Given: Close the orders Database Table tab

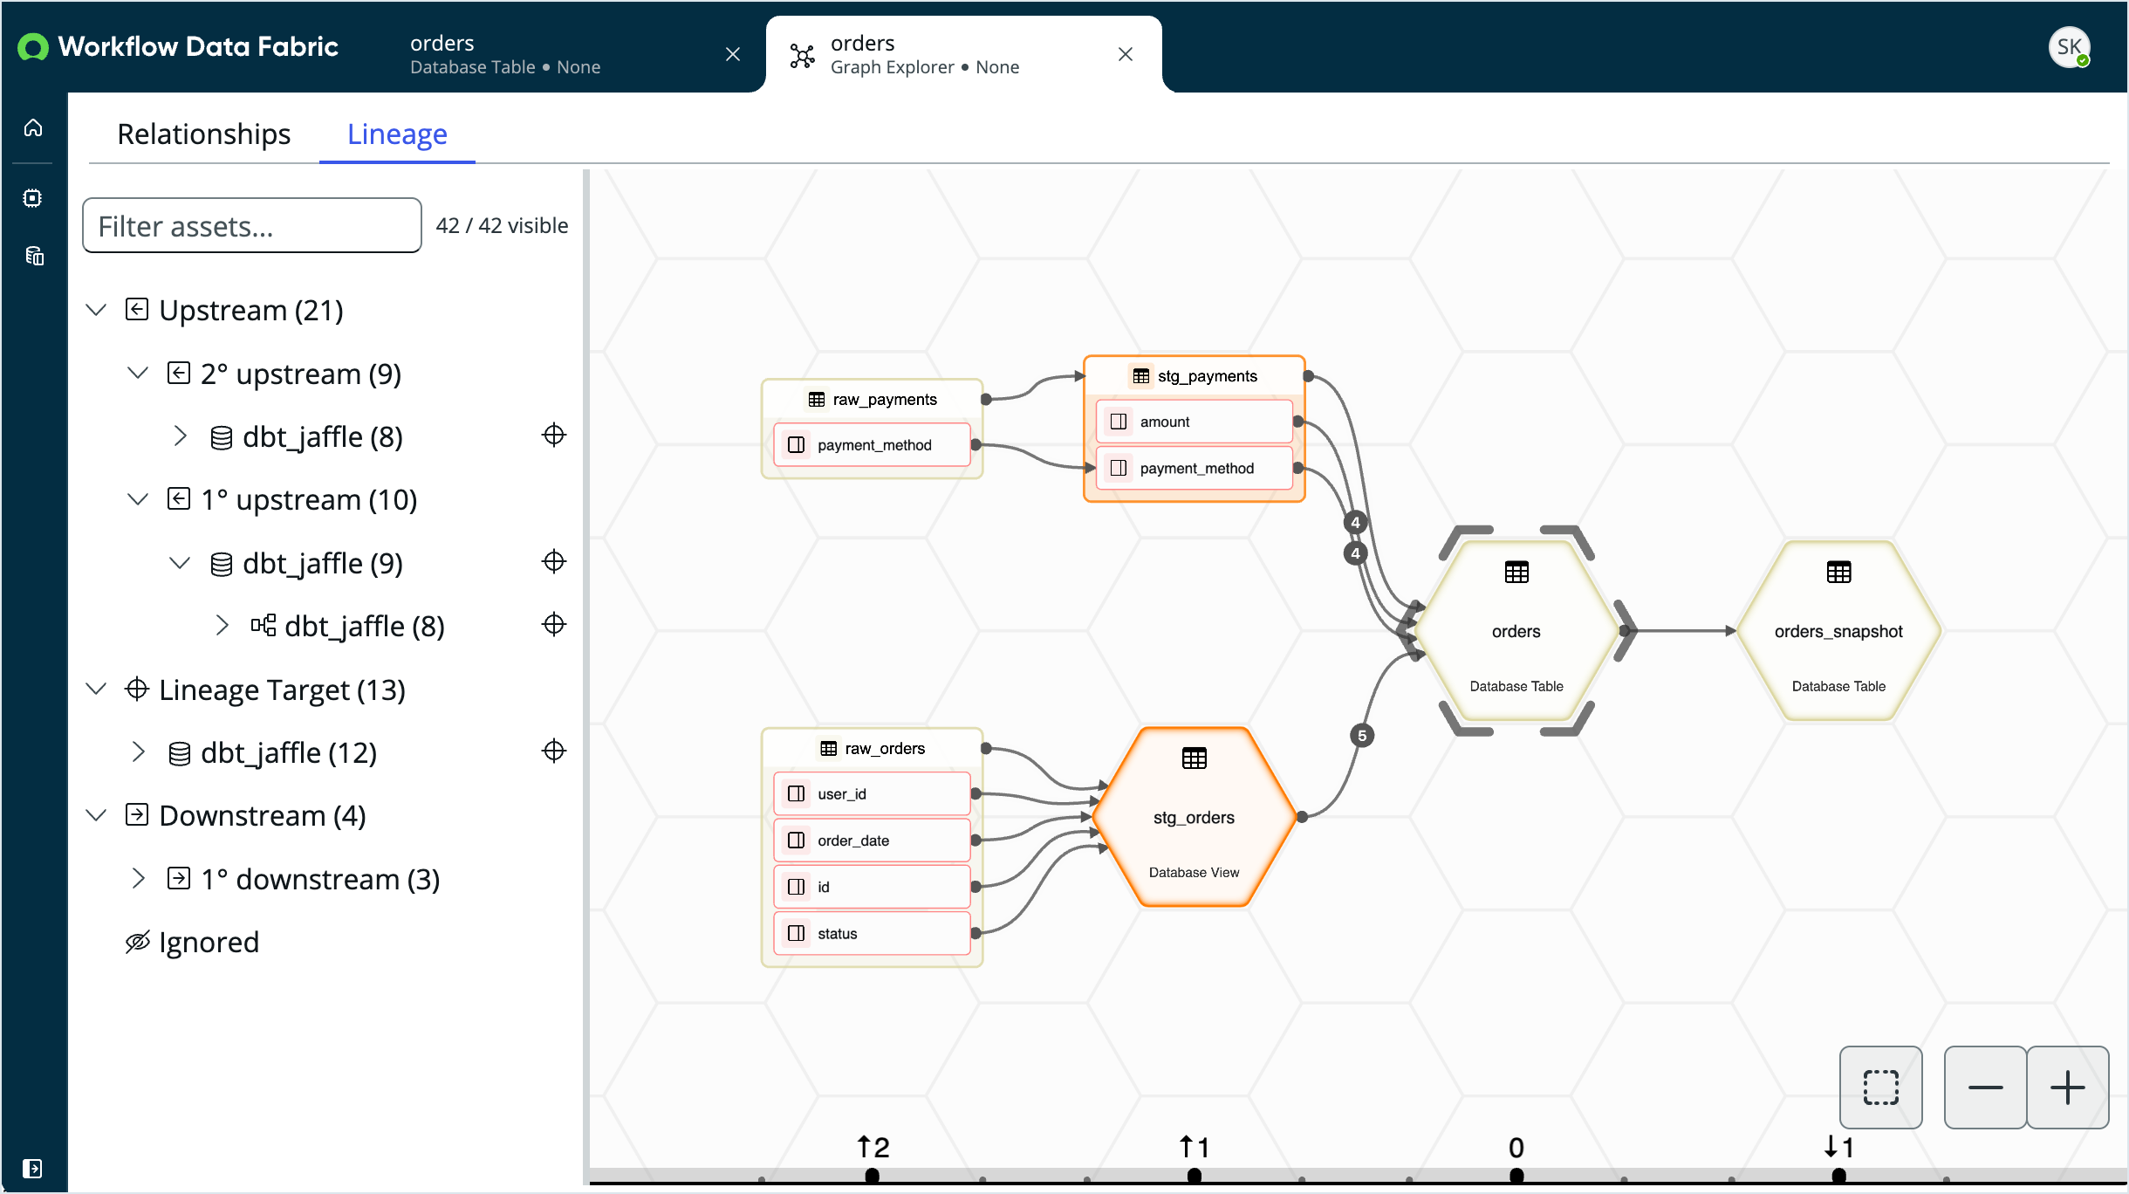Looking at the screenshot, I should [733, 55].
